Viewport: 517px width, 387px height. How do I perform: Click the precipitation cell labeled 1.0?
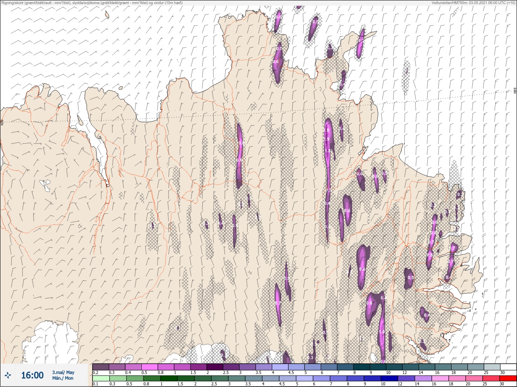[x=382, y=332]
